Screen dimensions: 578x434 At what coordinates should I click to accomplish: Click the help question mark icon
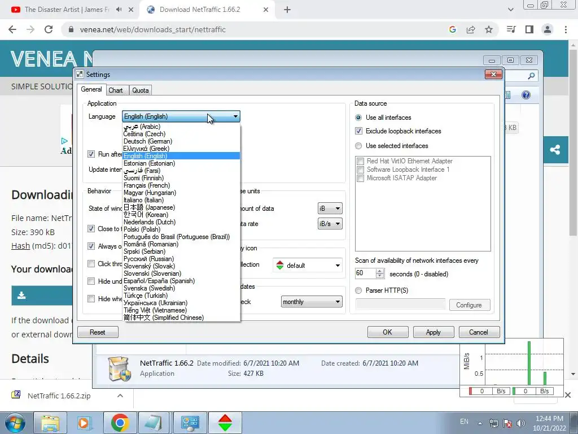click(x=526, y=95)
